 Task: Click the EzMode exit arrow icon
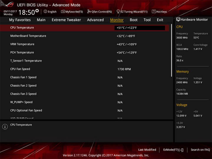(182, 150)
